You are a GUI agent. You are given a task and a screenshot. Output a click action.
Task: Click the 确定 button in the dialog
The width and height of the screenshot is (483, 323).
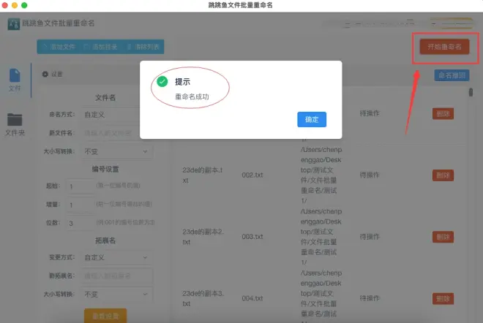pyautogui.click(x=312, y=119)
